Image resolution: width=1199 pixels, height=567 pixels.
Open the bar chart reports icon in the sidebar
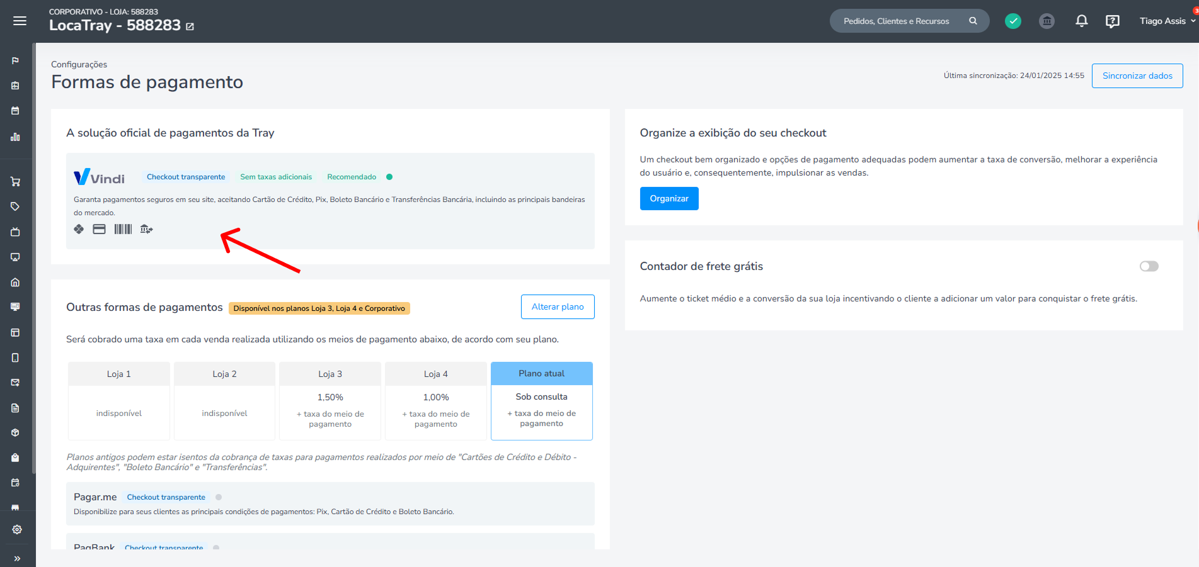pyautogui.click(x=16, y=137)
